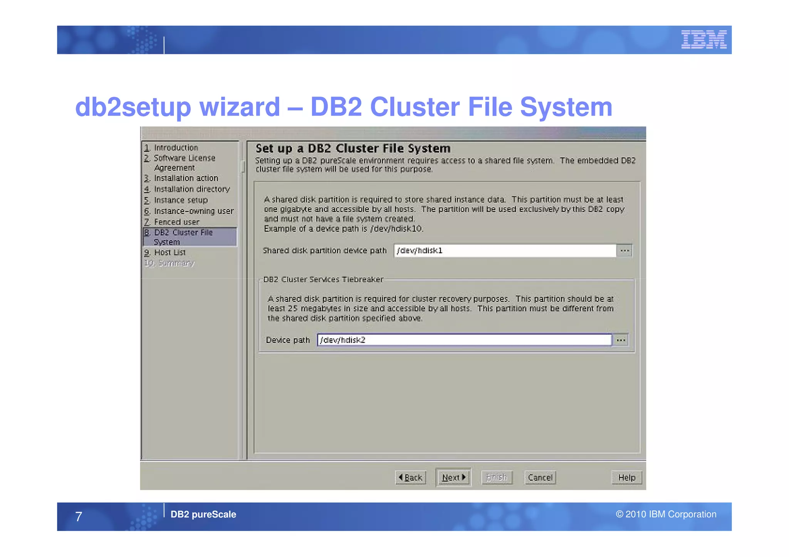789x557 pixels.
Task: Open the Help button
Action: [627, 477]
